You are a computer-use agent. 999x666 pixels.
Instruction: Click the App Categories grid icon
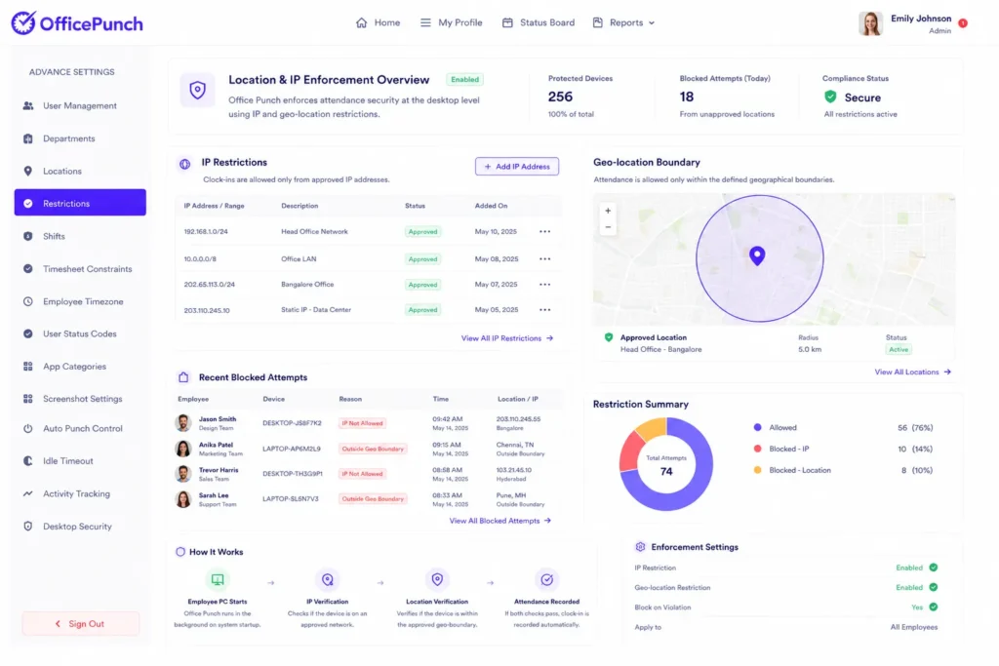tap(28, 366)
